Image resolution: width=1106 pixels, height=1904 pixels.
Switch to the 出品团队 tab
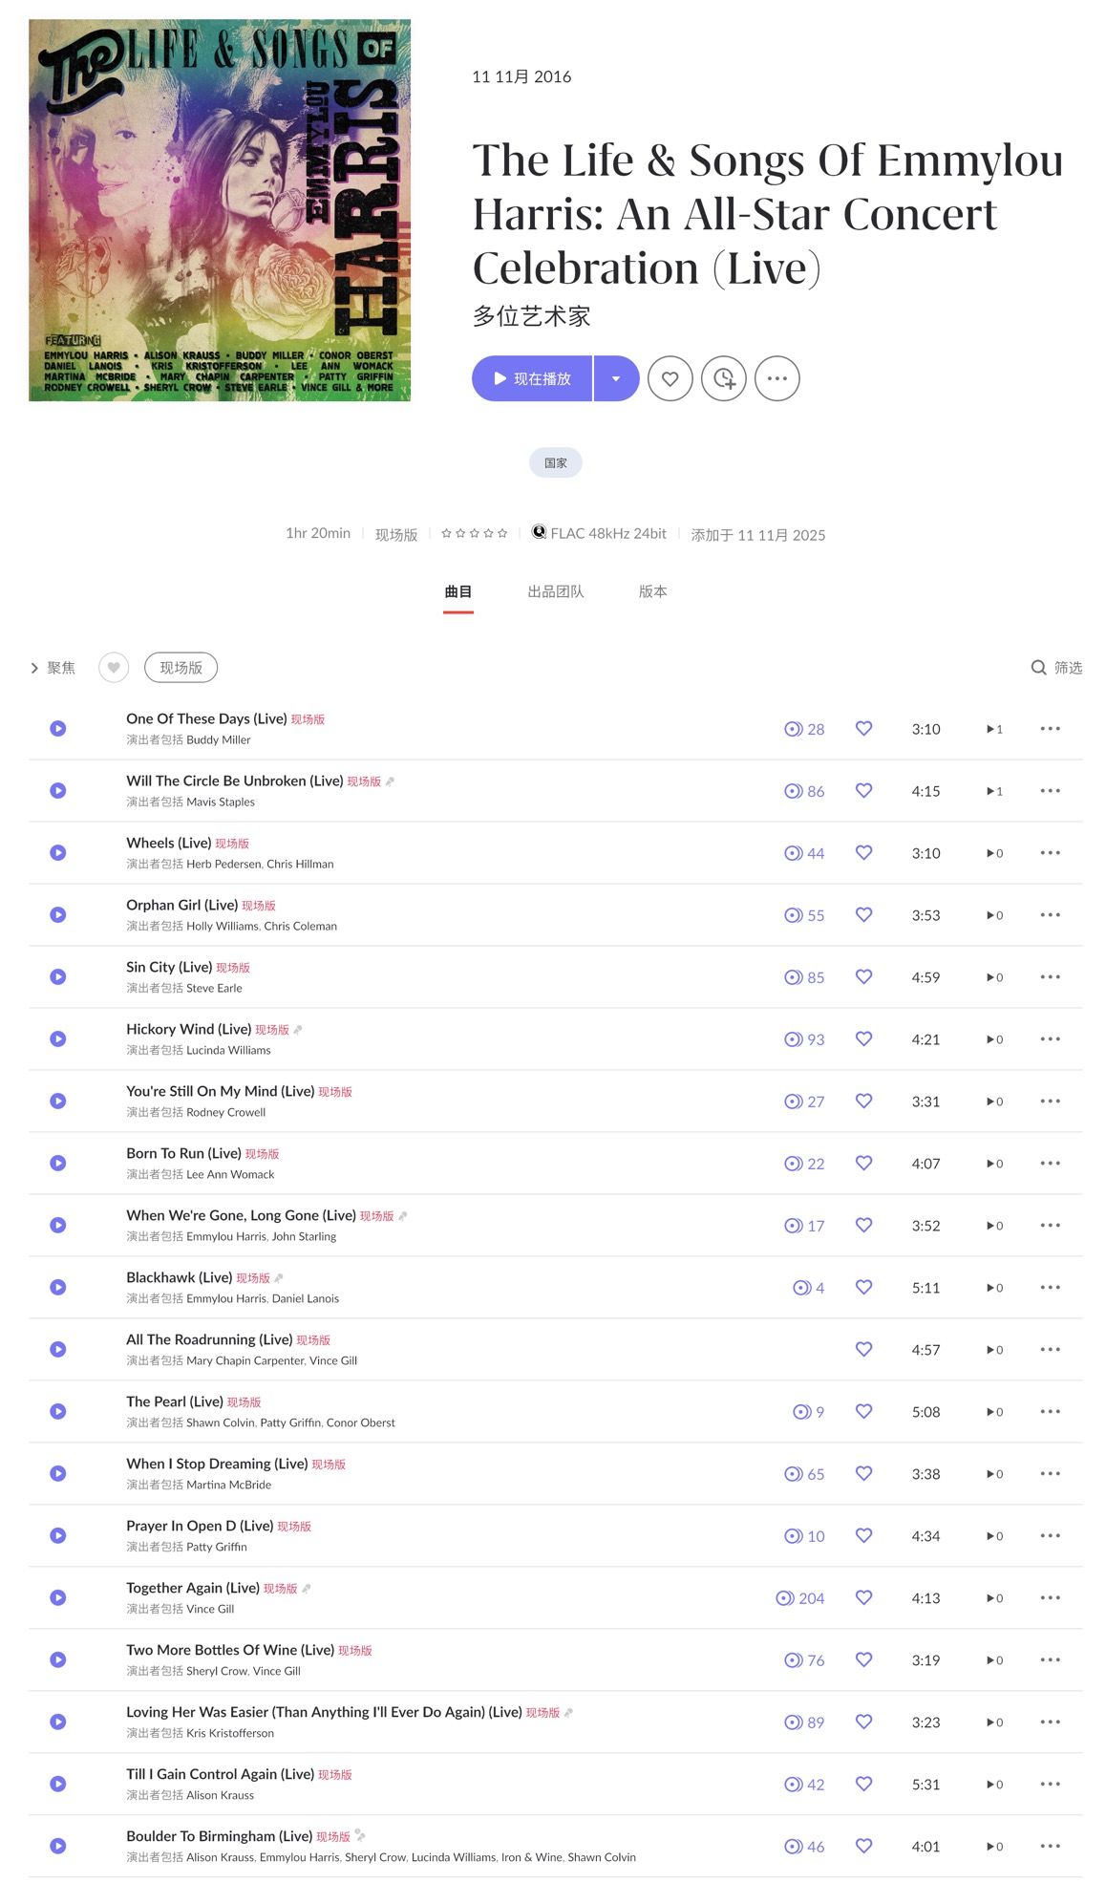pyautogui.click(x=556, y=591)
